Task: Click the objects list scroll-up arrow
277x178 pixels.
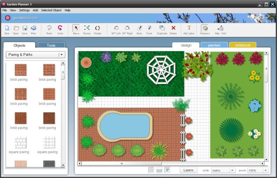Action: (x=63, y=63)
